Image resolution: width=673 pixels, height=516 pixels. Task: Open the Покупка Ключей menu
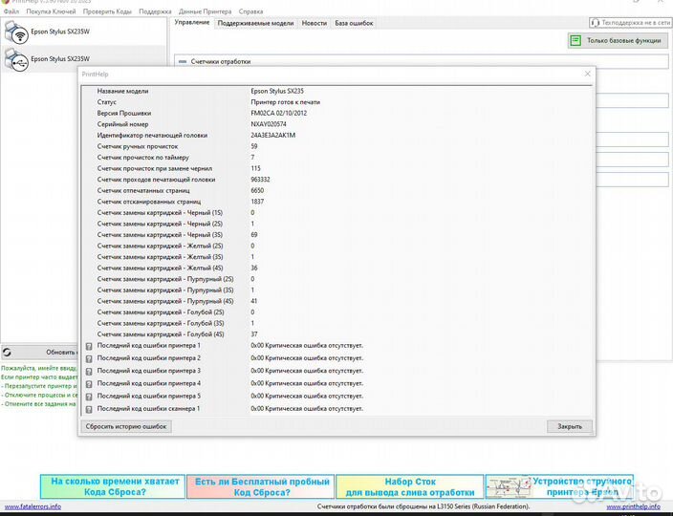point(51,11)
